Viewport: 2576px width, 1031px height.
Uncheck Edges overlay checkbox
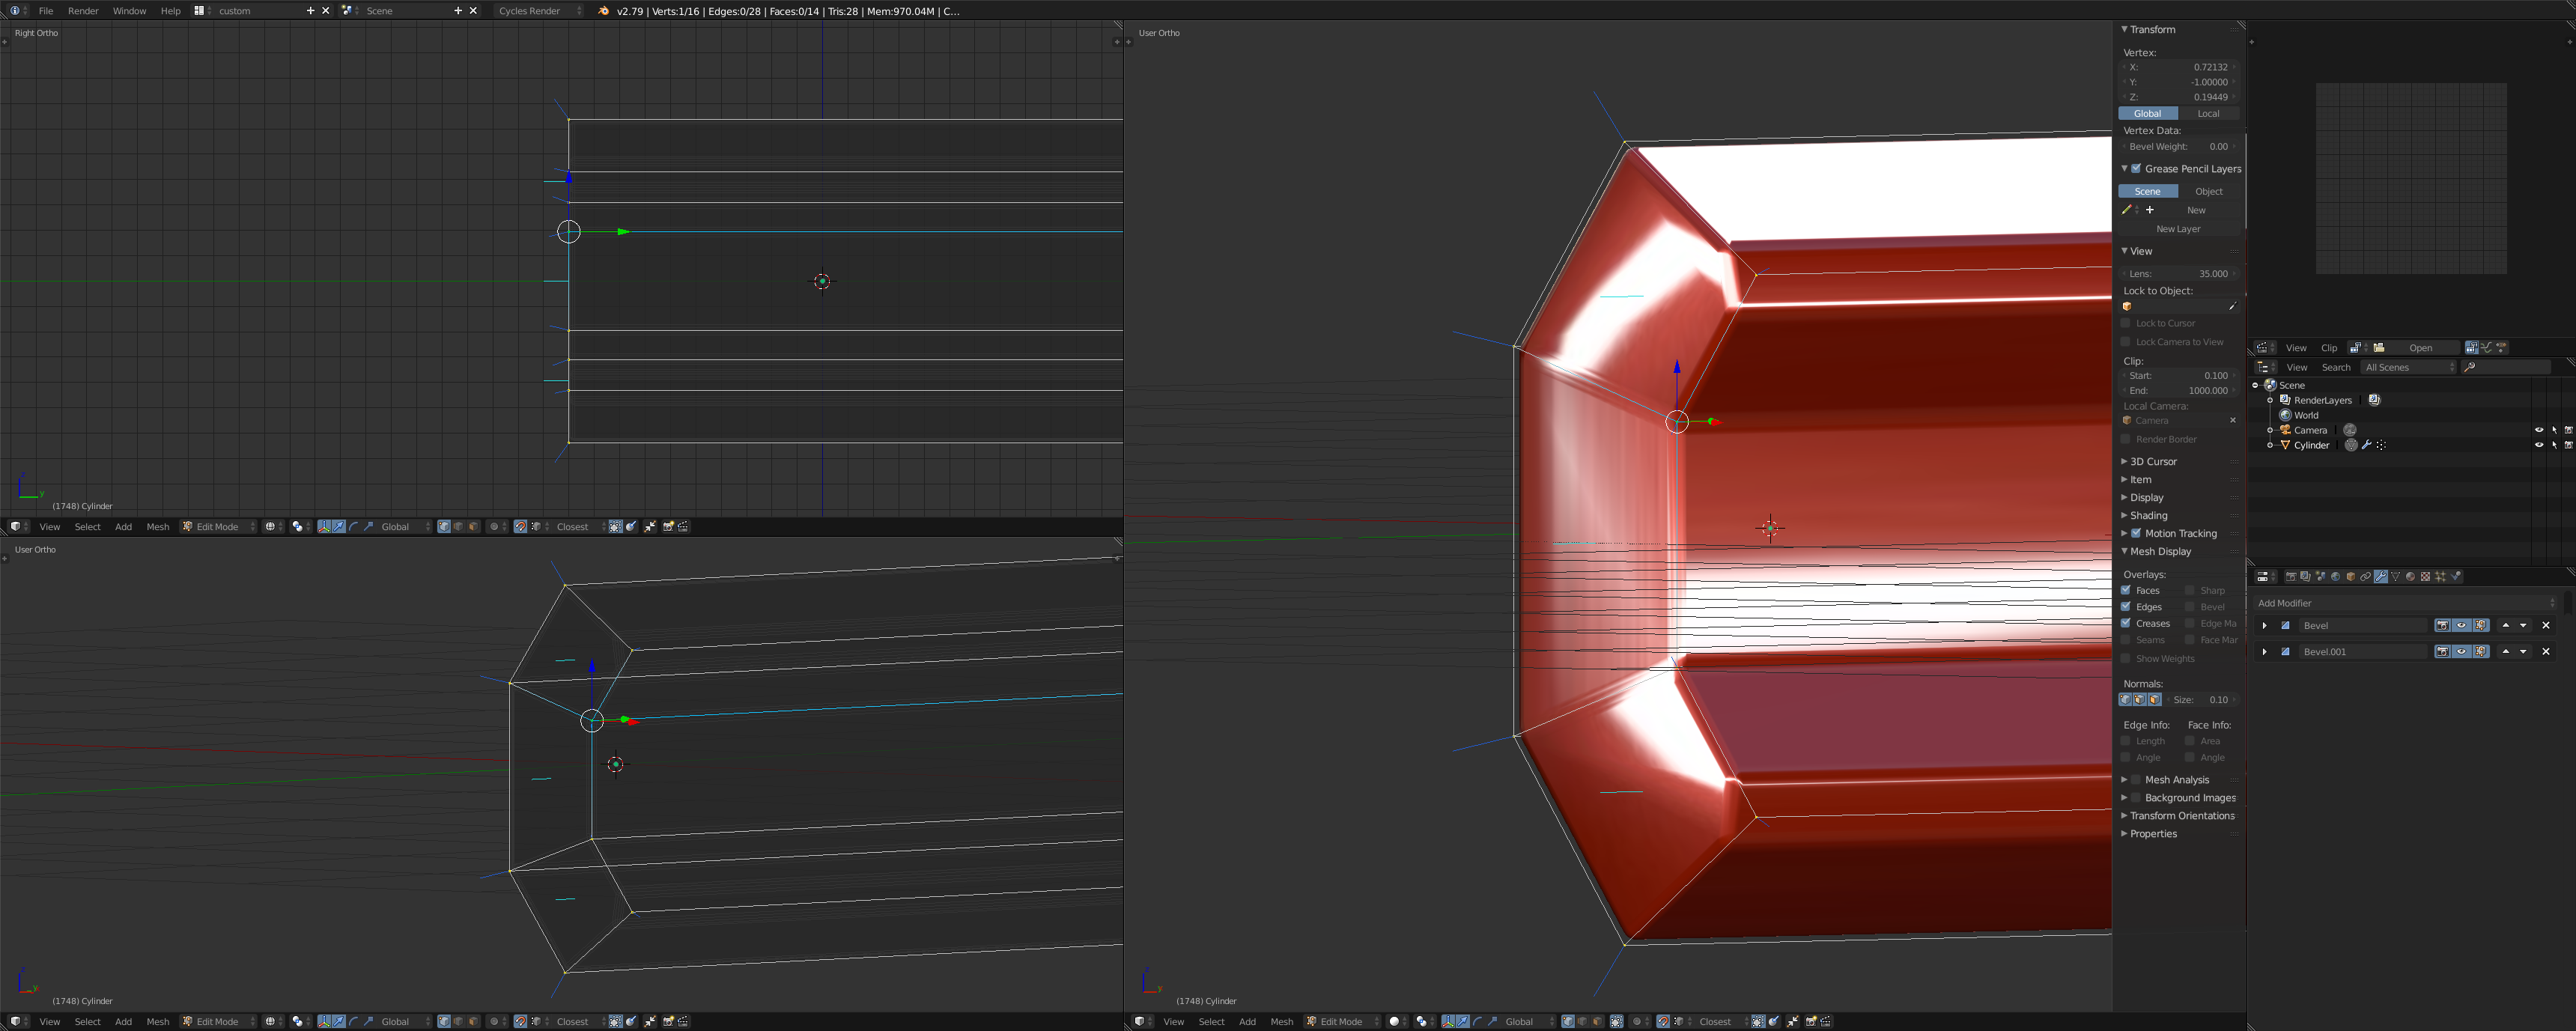[2126, 606]
